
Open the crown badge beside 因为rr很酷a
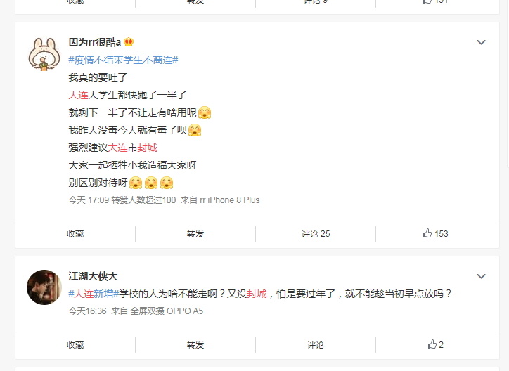(129, 42)
